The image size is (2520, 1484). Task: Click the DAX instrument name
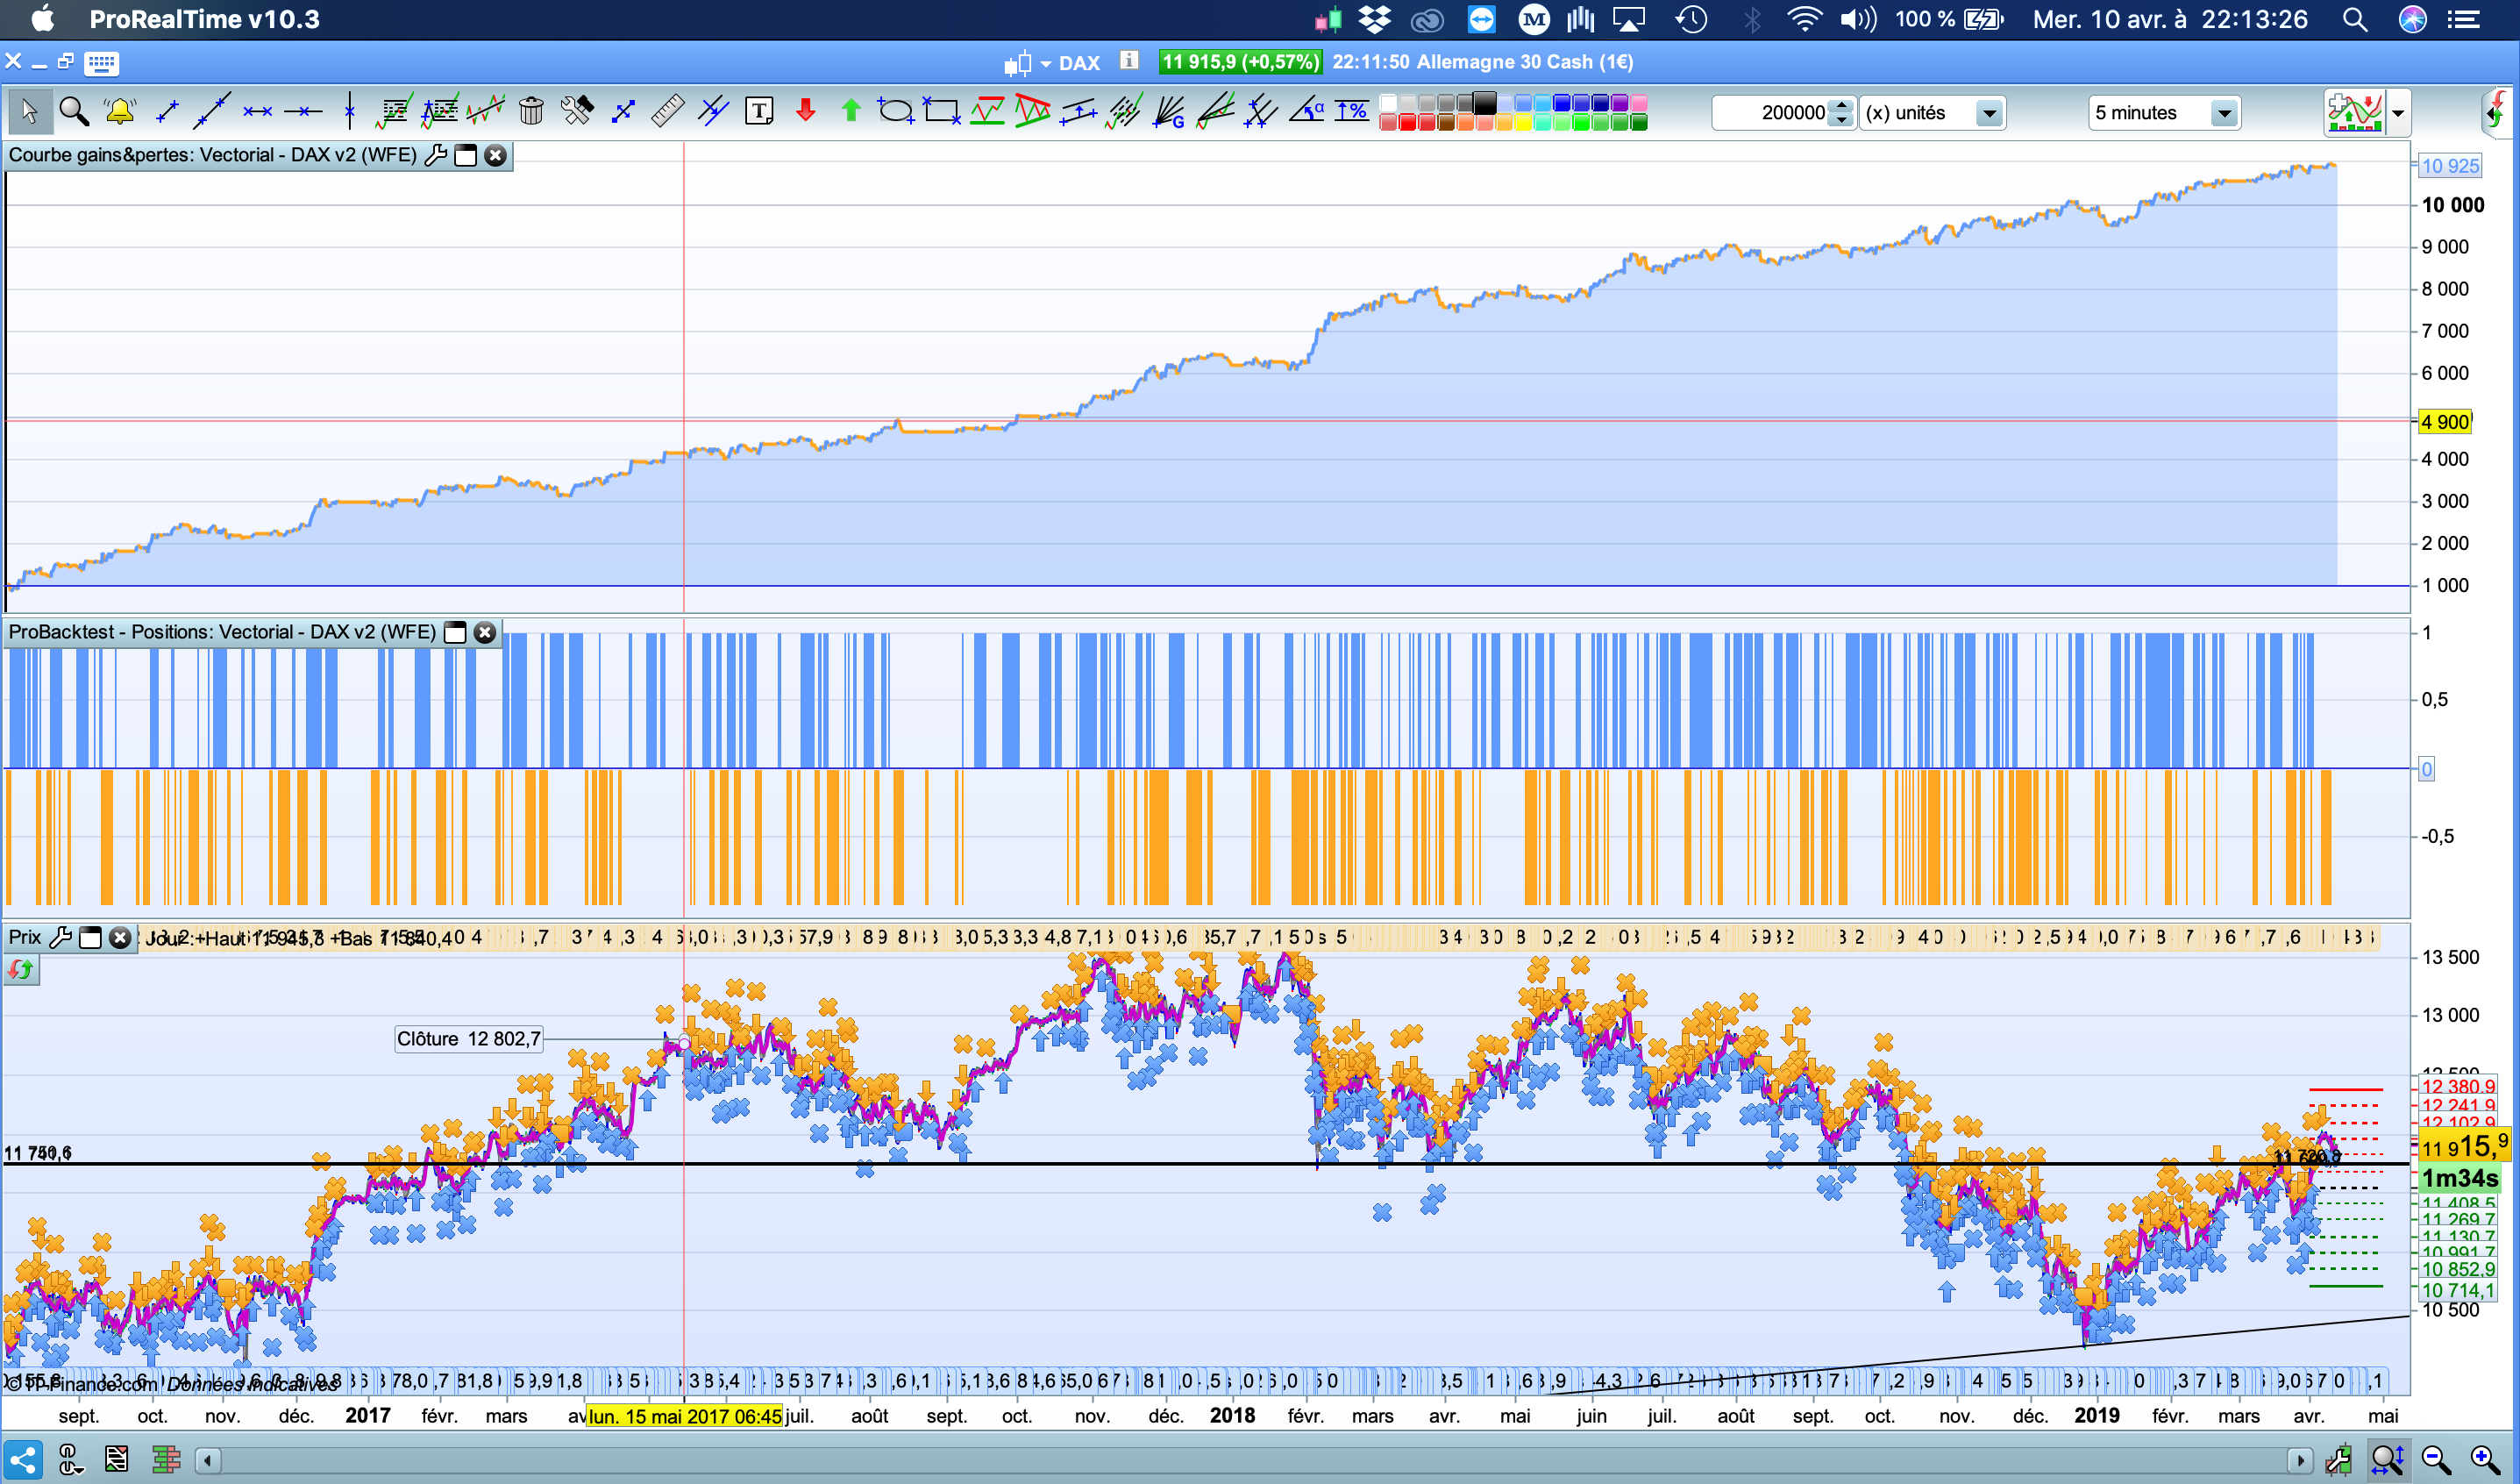(1079, 63)
